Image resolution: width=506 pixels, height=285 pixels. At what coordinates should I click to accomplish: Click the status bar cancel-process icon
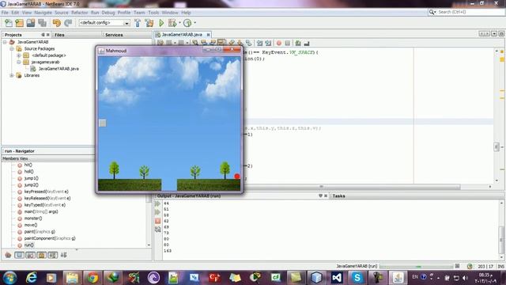tap(457, 266)
